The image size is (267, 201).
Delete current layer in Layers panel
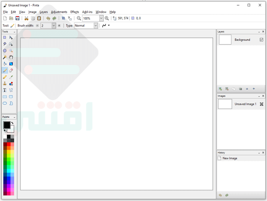(x=227, y=89)
